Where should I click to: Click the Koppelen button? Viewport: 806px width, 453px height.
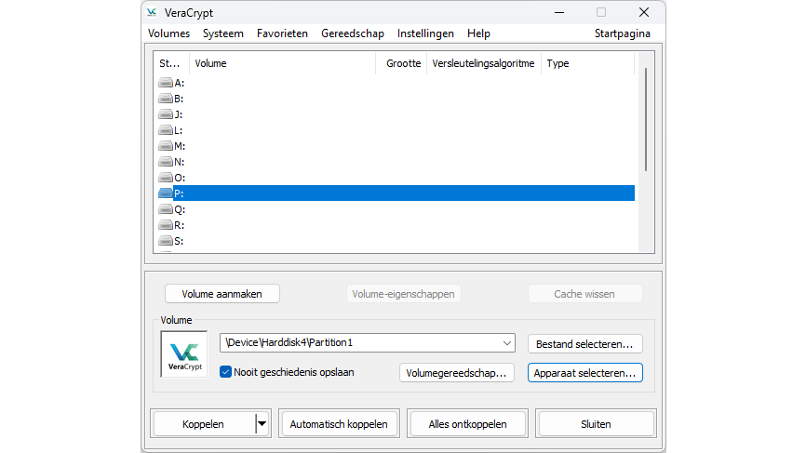click(204, 424)
